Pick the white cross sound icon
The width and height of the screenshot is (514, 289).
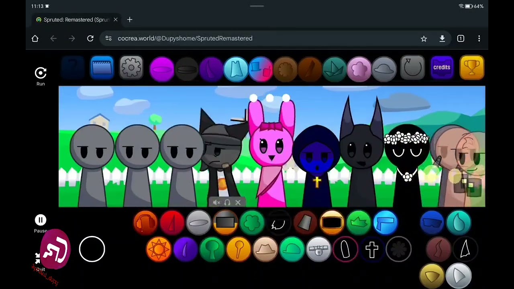coord(372,249)
